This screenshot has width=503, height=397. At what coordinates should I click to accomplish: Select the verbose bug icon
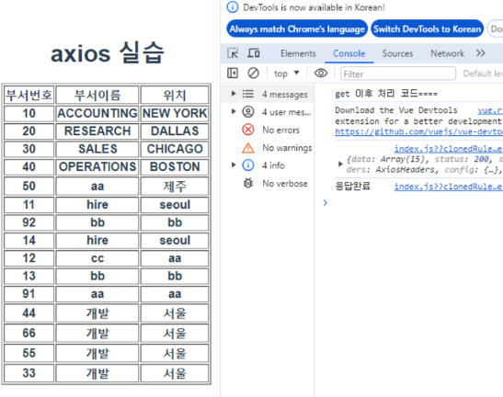248,183
